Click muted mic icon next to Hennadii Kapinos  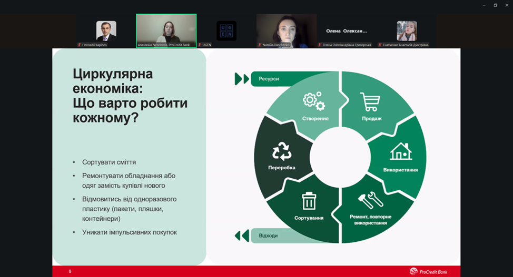click(x=80, y=45)
